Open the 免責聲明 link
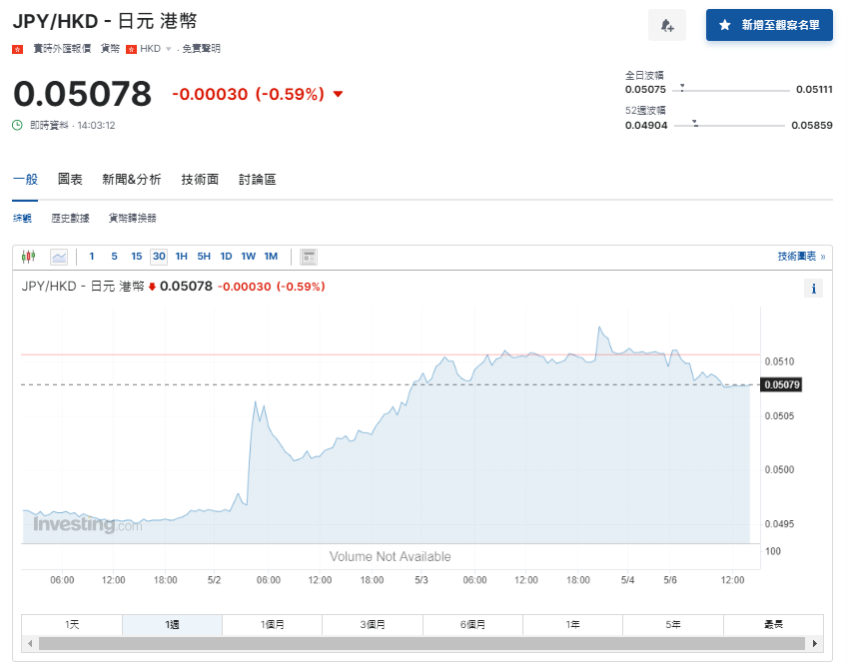848x666 pixels. (202, 47)
